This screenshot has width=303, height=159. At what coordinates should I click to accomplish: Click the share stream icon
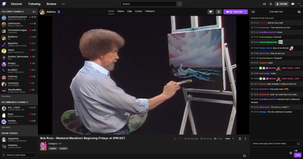240,139
